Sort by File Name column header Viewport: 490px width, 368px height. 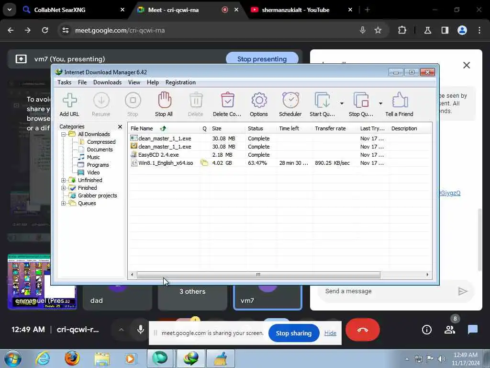[164, 128]
